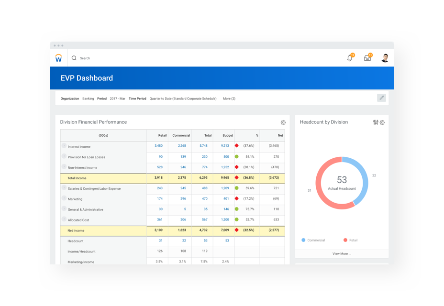
Task: Click View More under headcount chart
Action: (342, 254)
